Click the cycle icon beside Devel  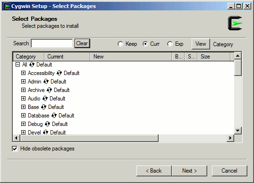45,133
